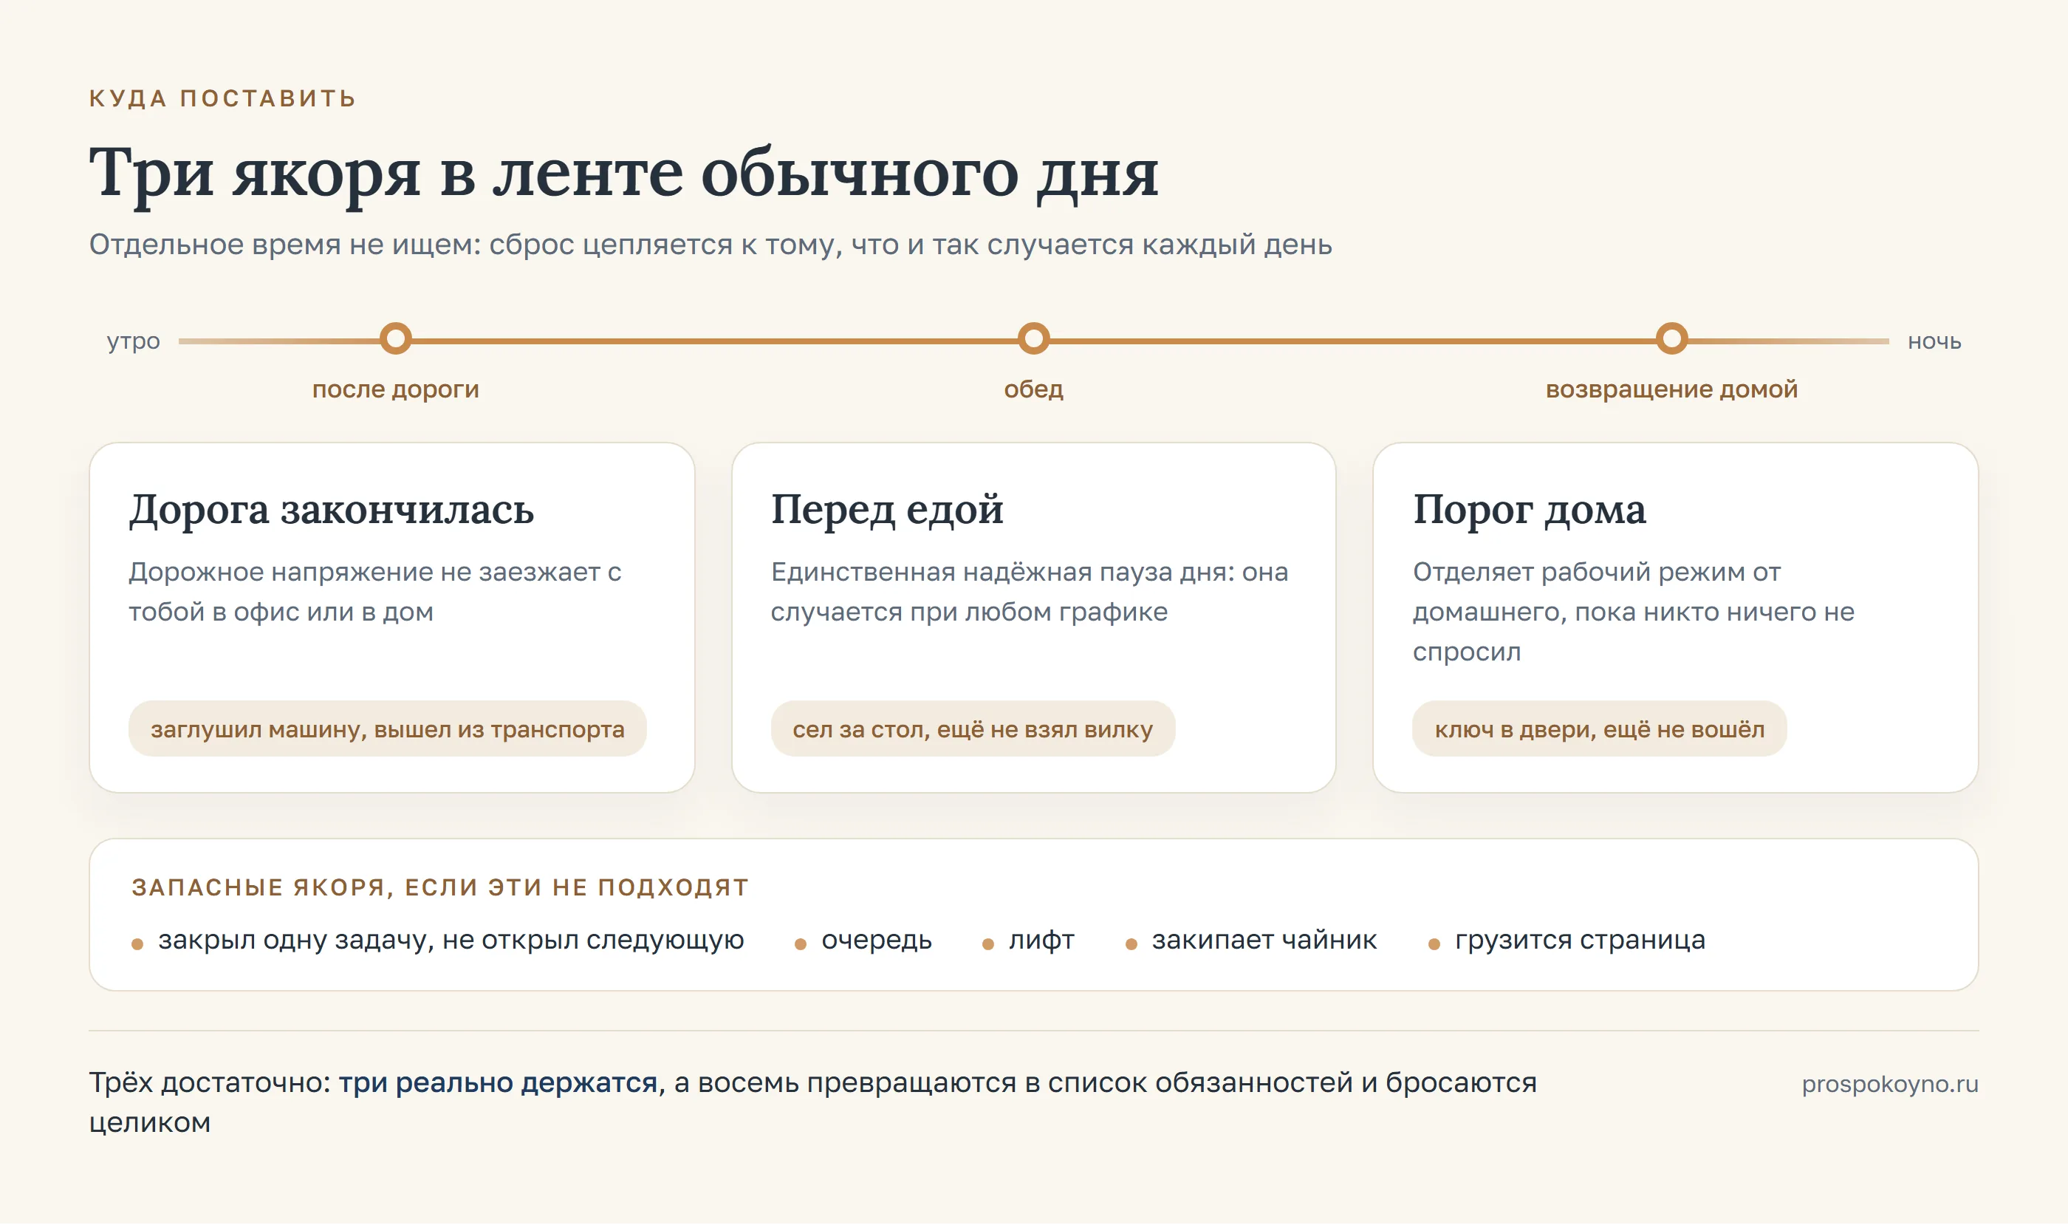
Task: Click the 'Куда поставить' eyebrow label
Action: [223, 98]
